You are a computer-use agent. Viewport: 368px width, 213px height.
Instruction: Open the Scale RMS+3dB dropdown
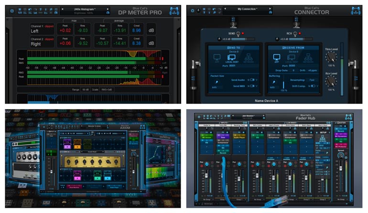(x=107, y=90)
